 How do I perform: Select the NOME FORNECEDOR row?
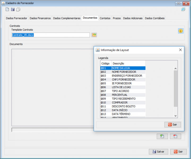coord(123,72)
